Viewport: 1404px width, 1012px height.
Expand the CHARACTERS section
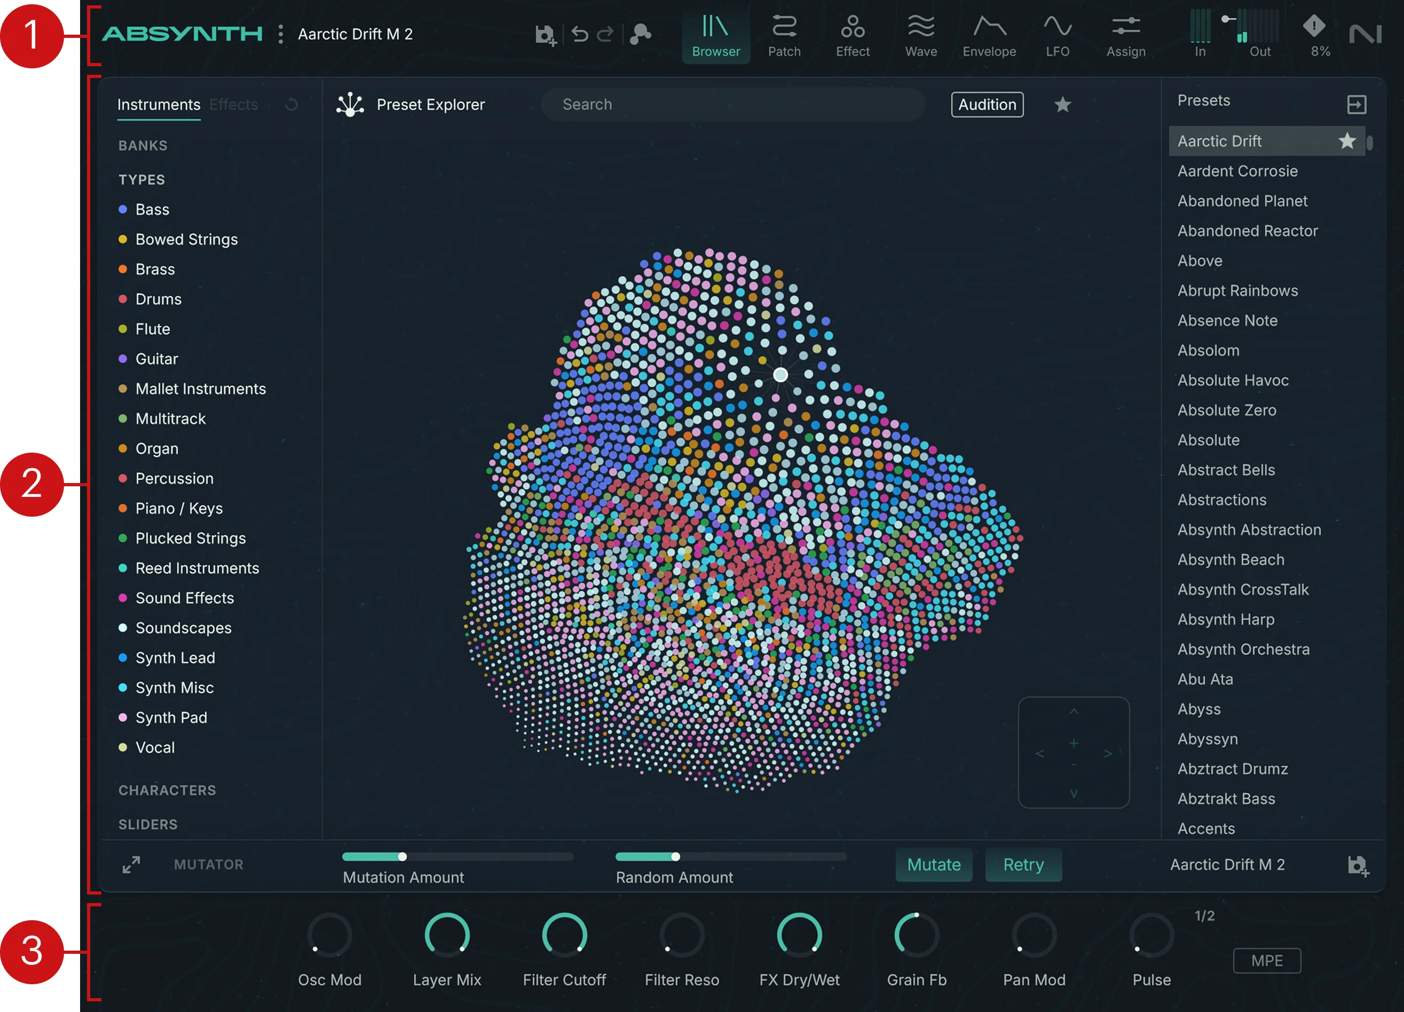tap(167, 790)
